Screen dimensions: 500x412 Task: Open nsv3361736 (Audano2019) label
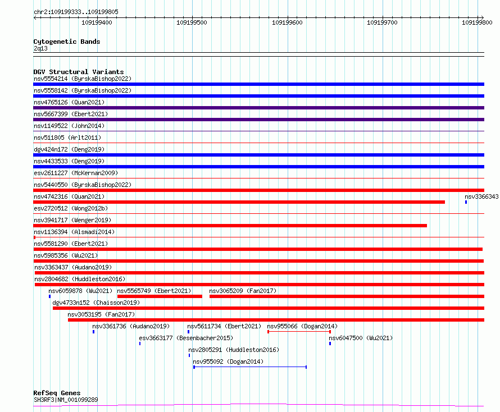pos(131,326)
